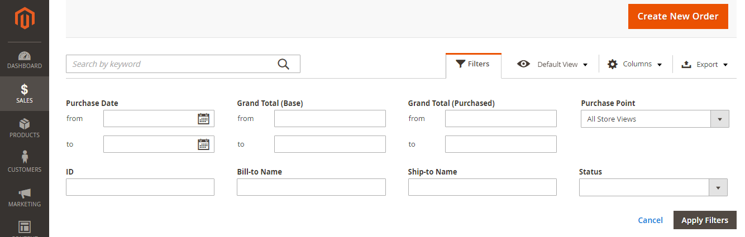The height and width of the screenshot is (237, 745).
Task: Expand the Columns dropdown
Action: pyautogui.click(x=635, y=64)
